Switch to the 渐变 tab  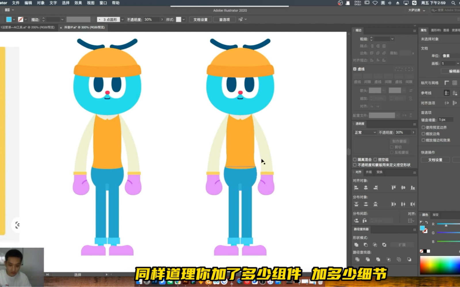point(436,215)
